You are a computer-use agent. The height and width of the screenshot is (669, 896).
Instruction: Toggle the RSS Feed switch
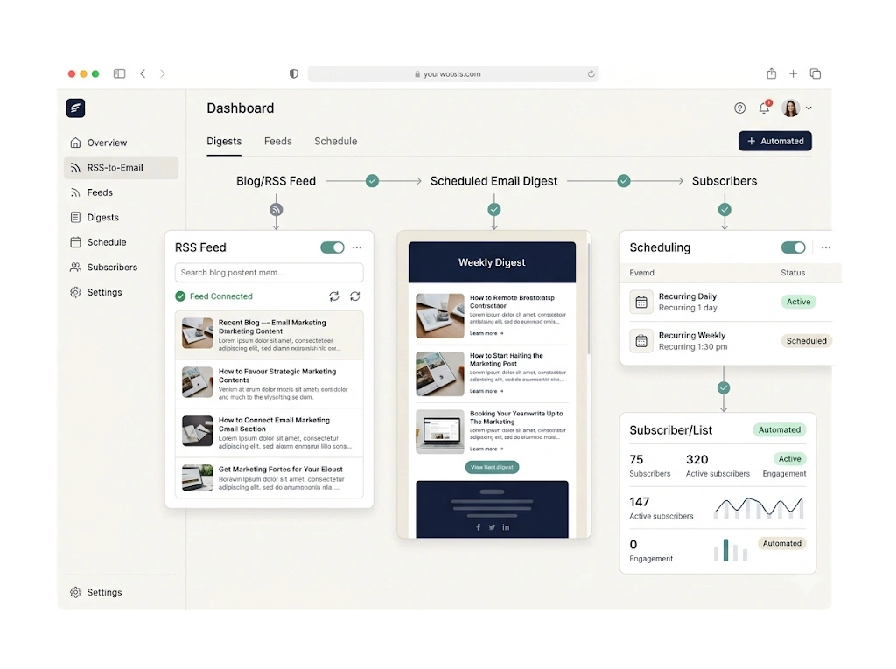332,247
